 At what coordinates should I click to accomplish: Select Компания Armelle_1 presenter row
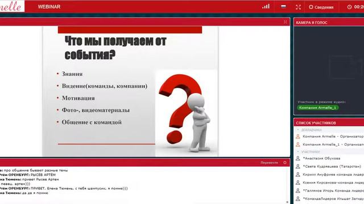point(329,144)
